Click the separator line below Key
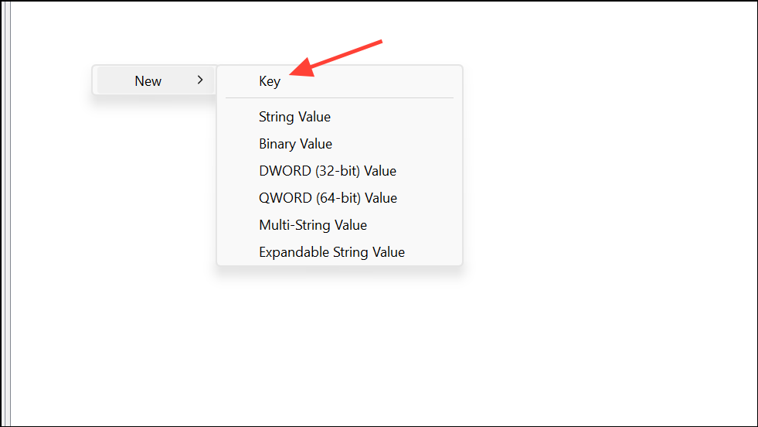Viewport: 758px width, 427px height. pos(339,98)
